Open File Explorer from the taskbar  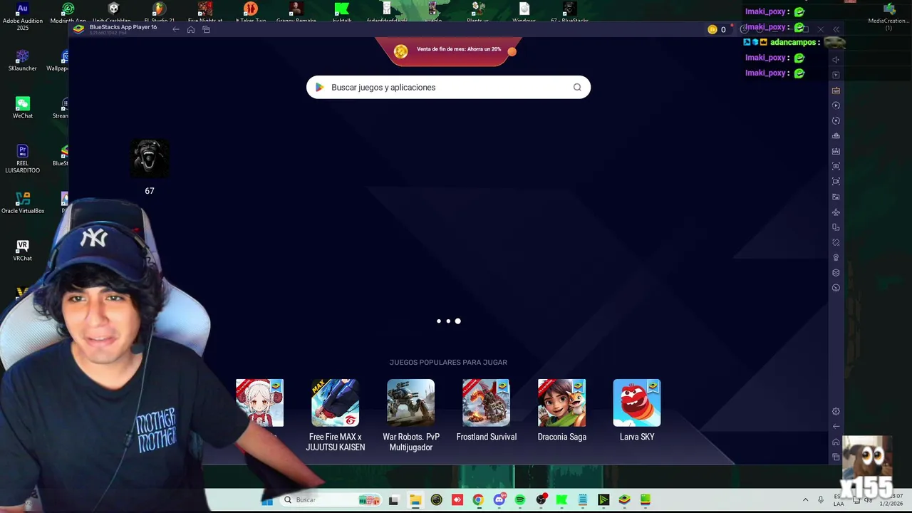[x=415, y=500]
